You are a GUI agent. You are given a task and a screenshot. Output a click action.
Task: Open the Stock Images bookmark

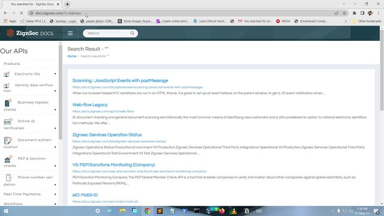[135, 22]
